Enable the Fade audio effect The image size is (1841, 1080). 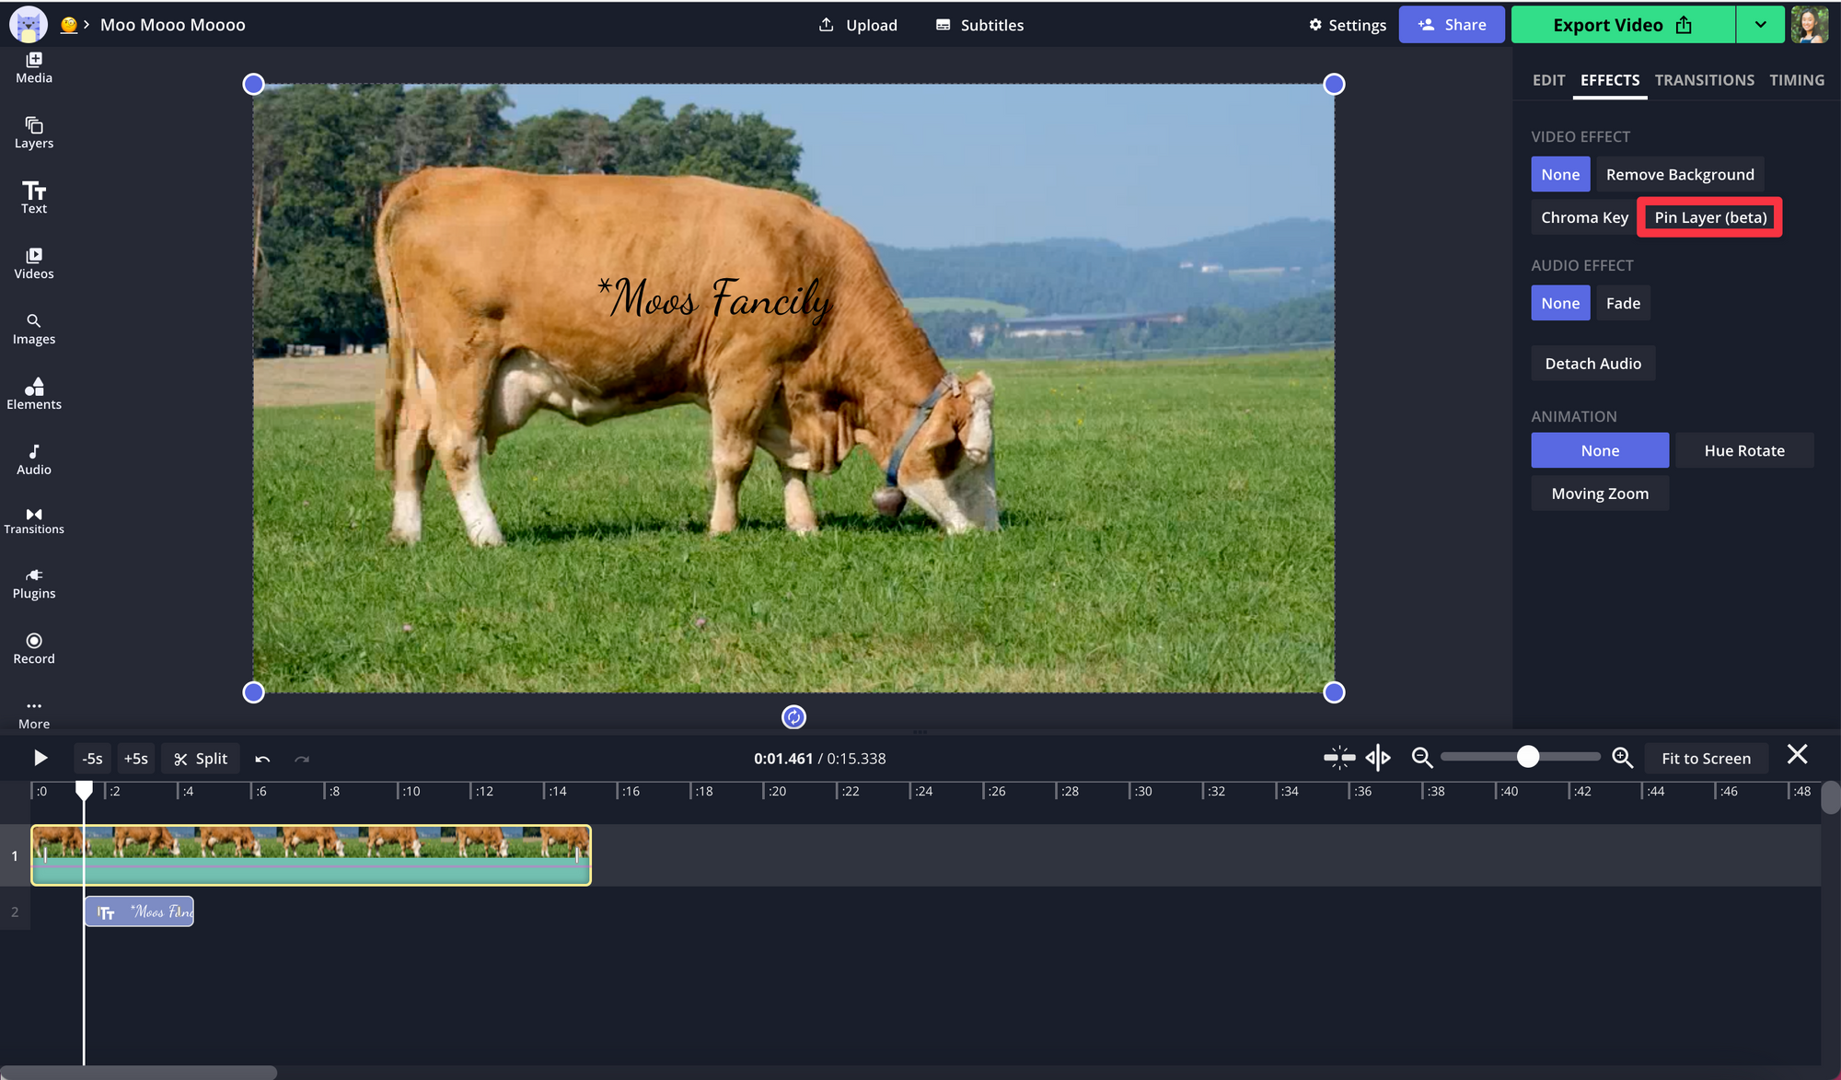[x=1622, y=303]
